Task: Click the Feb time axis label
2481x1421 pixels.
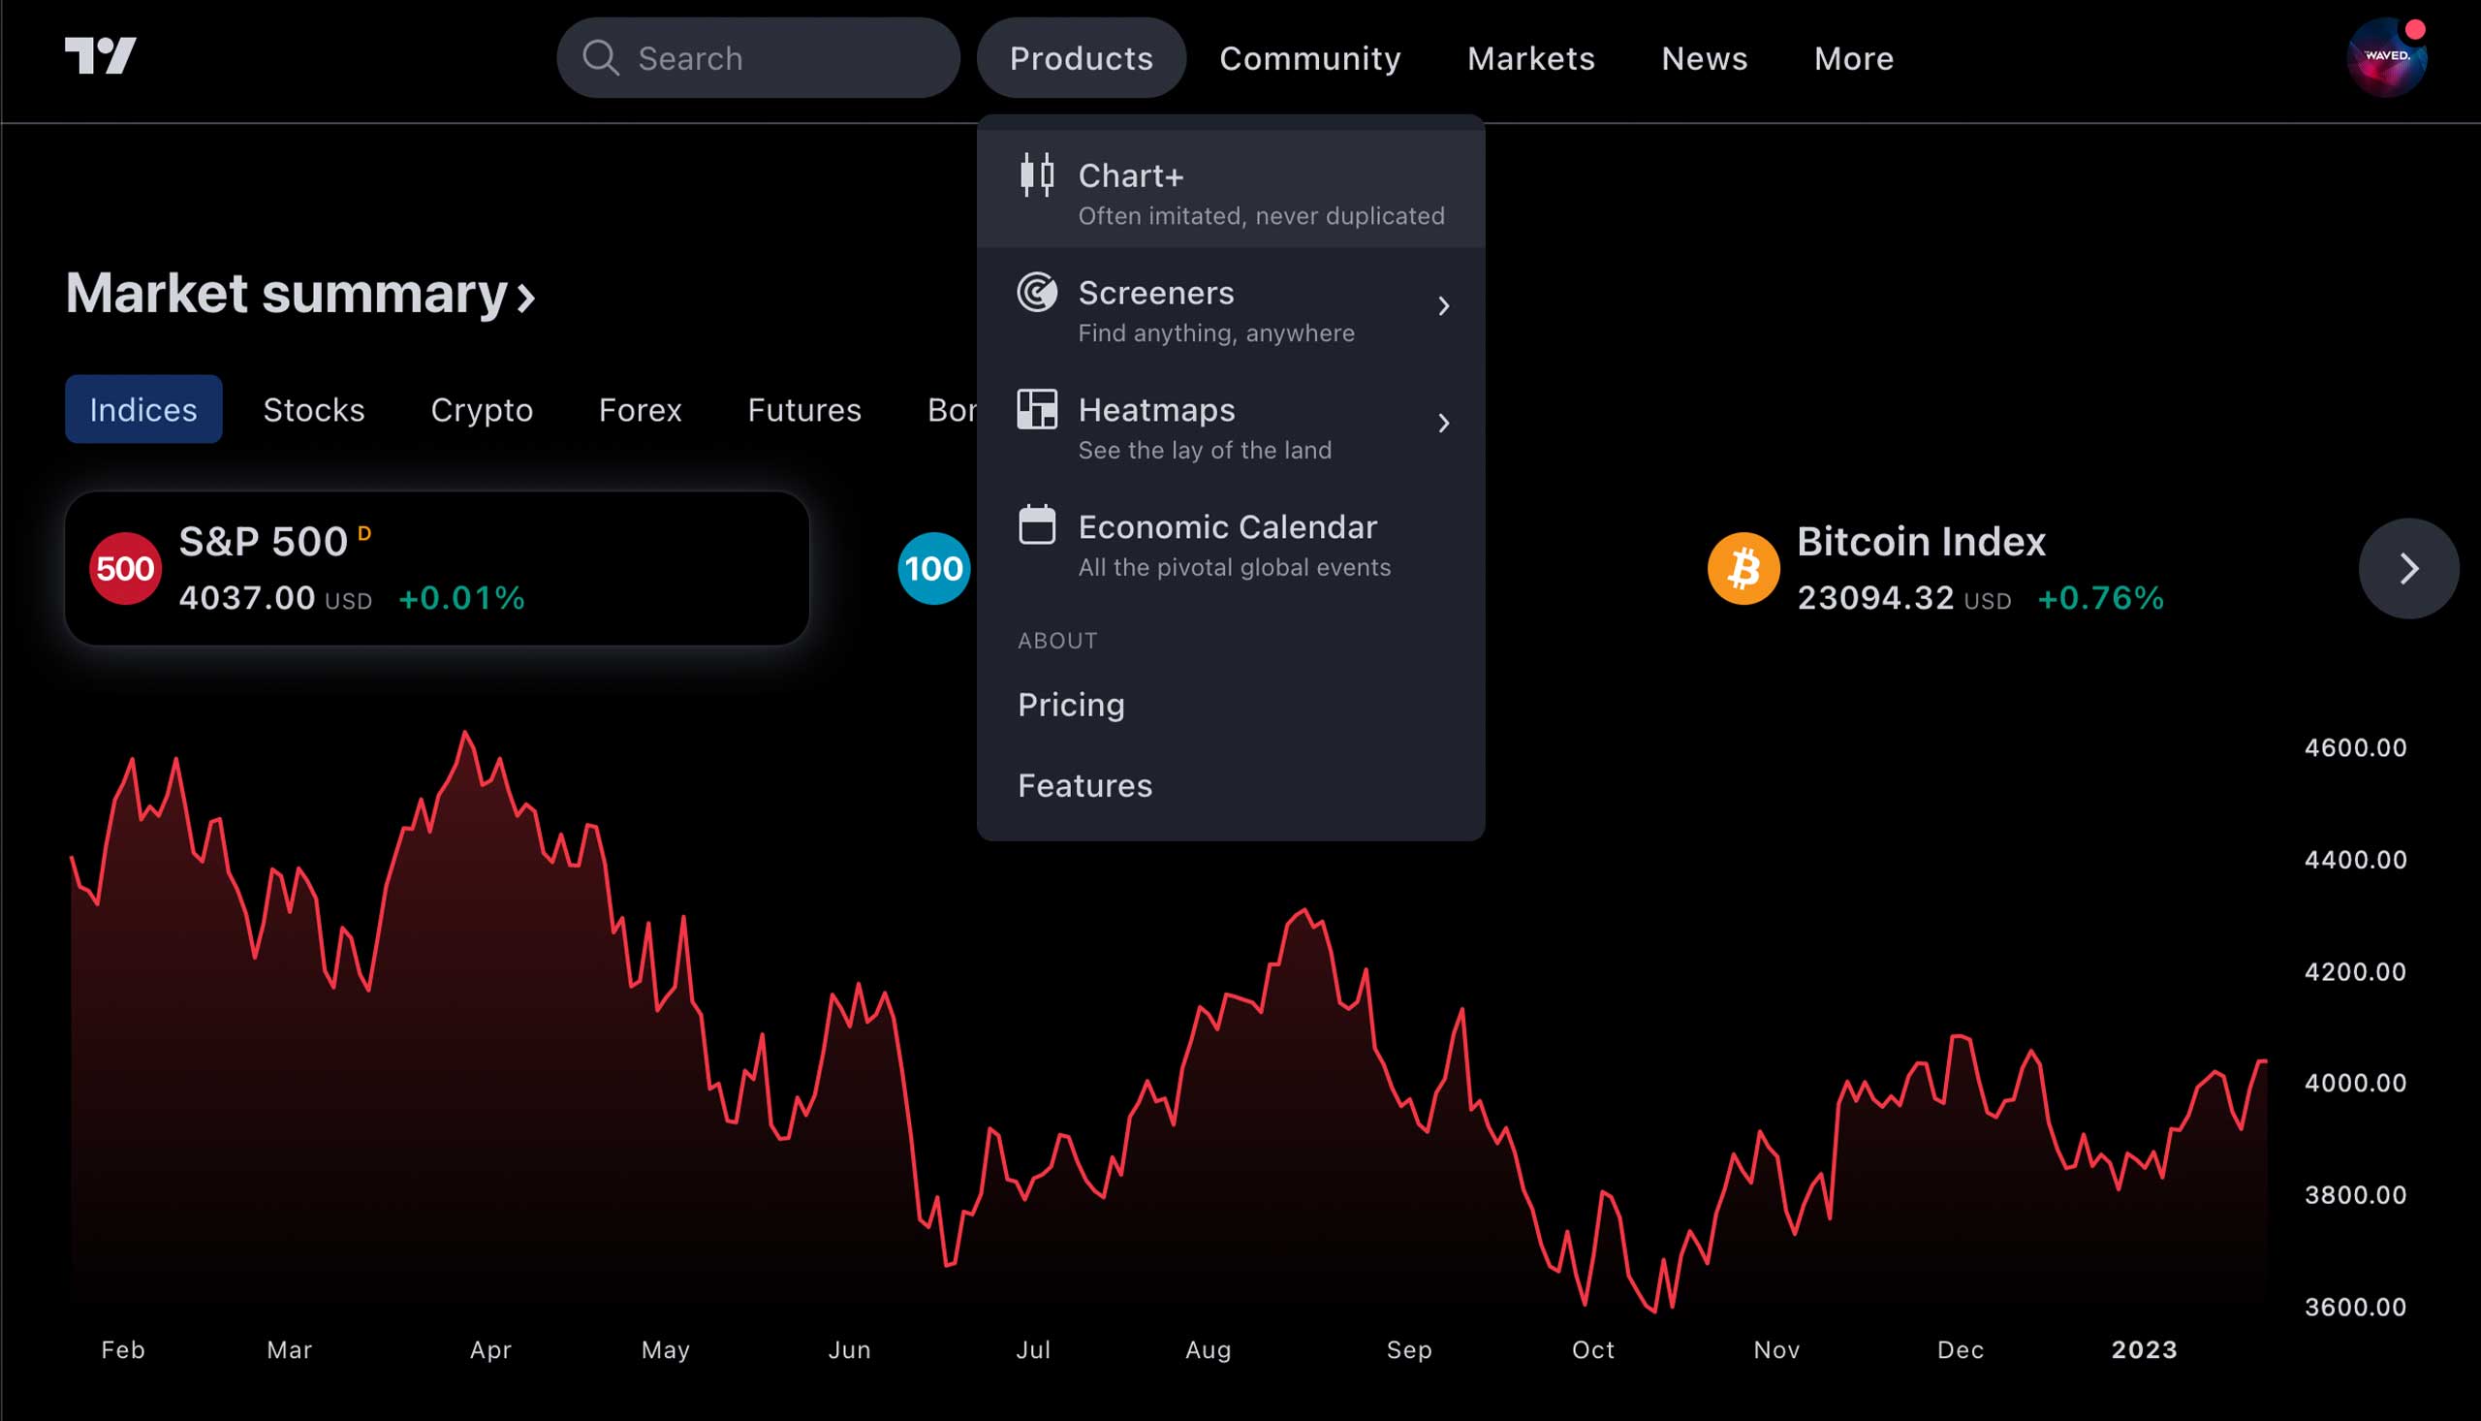Action: tap(123, 1348)
